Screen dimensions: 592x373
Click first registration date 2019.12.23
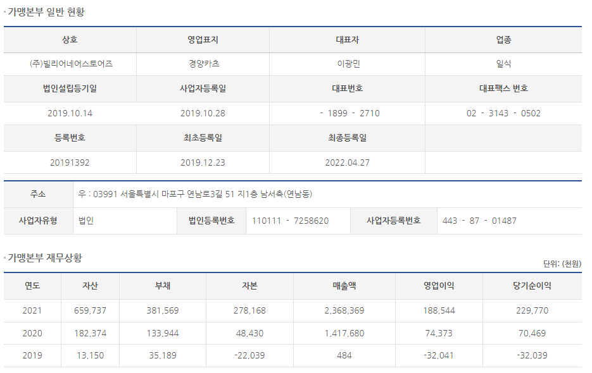[203, 162]
